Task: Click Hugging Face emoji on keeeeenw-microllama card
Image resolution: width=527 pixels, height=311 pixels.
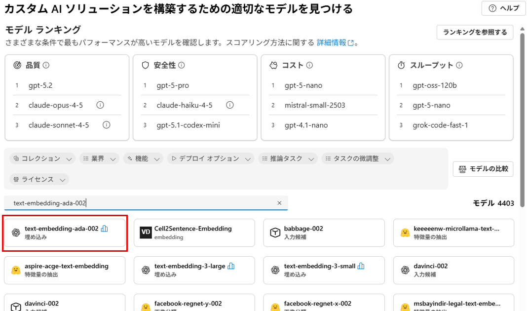Action: [x=405, y=233]
